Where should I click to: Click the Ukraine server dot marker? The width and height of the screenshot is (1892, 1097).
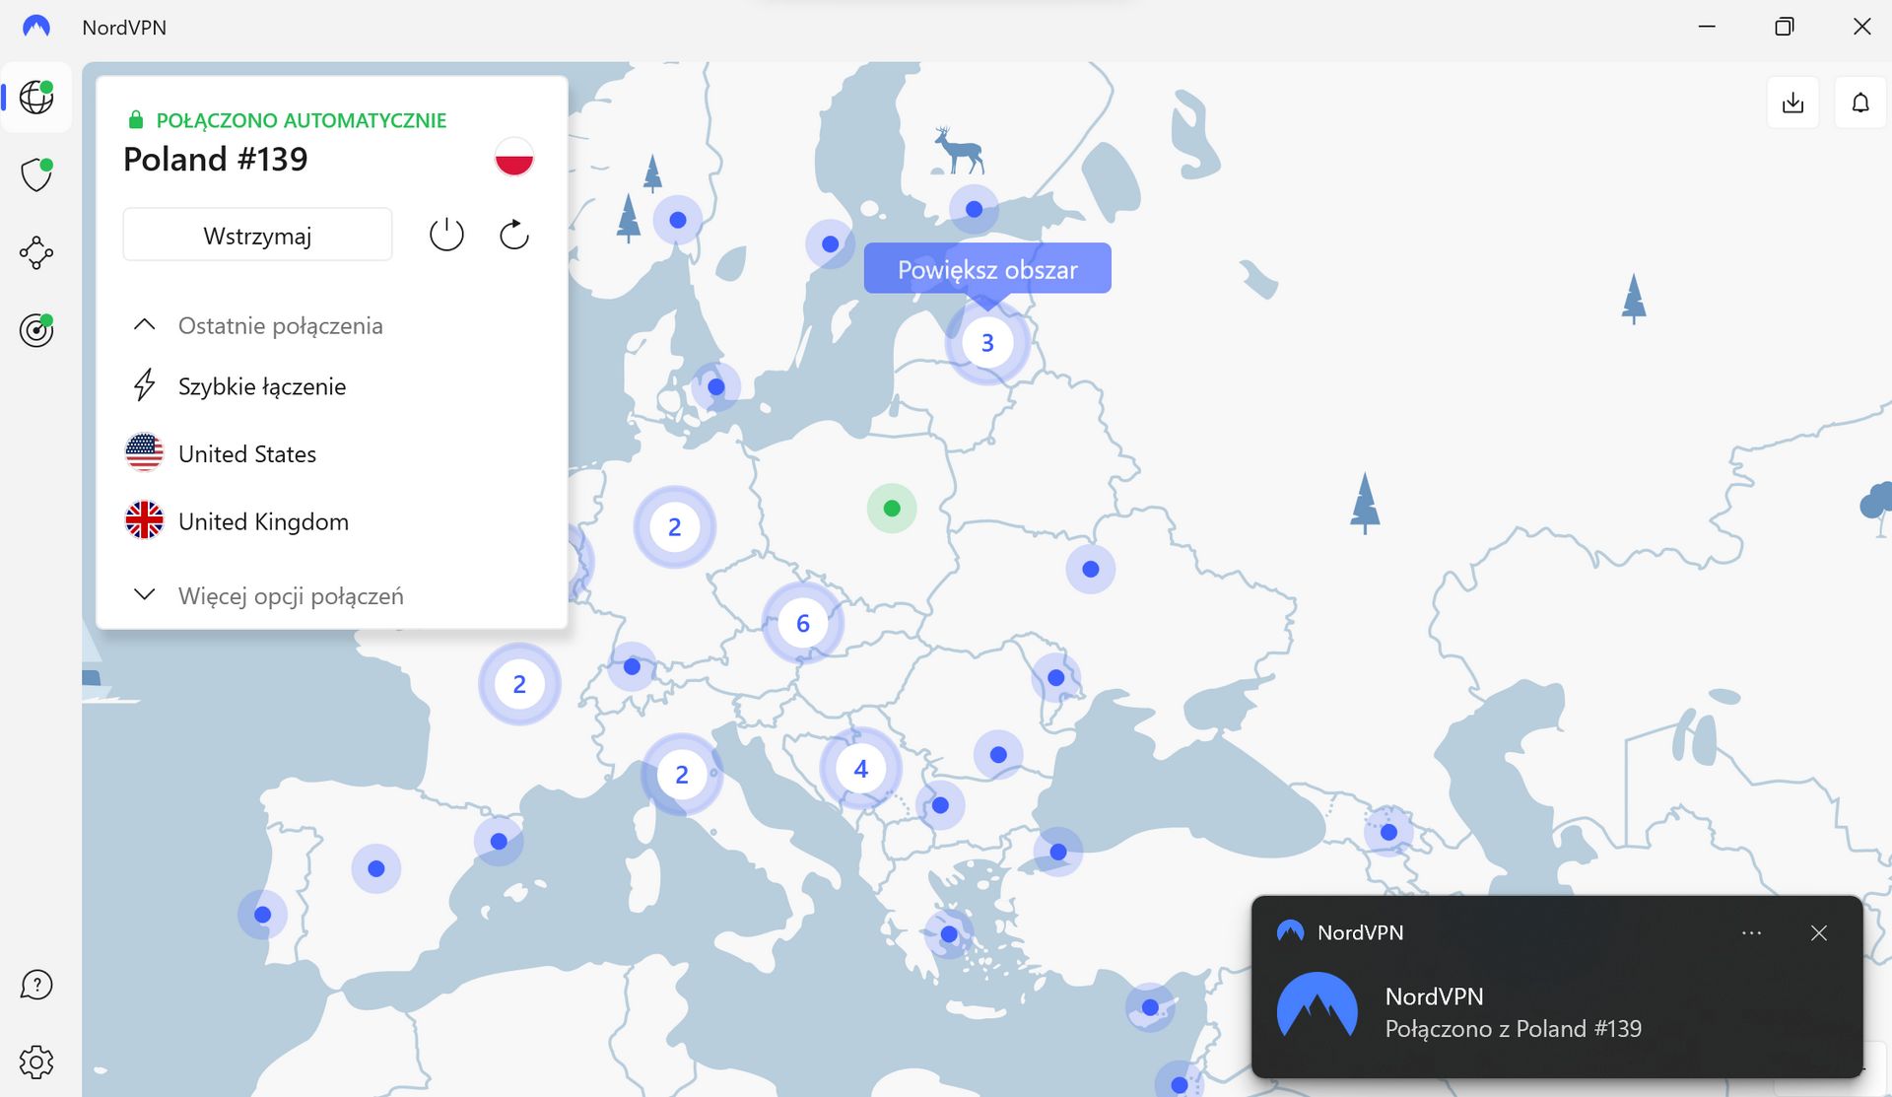pyautogui.click(x=1091, y=569)
